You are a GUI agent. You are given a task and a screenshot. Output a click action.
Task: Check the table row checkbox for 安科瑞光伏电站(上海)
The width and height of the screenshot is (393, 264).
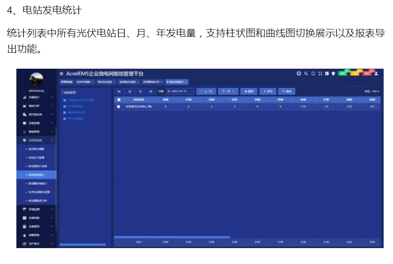[x=118, y=107]
